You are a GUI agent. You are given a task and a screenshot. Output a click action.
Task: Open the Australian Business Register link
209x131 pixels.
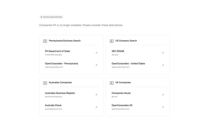[71, 95]
